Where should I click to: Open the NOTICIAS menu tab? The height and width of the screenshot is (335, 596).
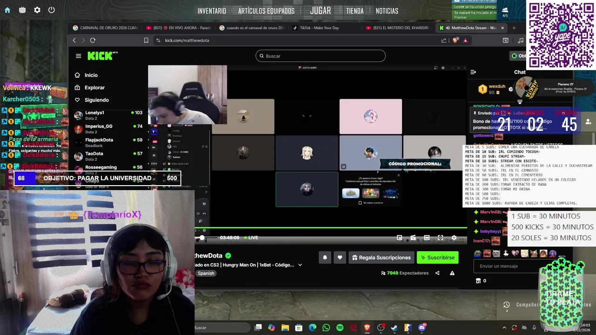(387, 11)
